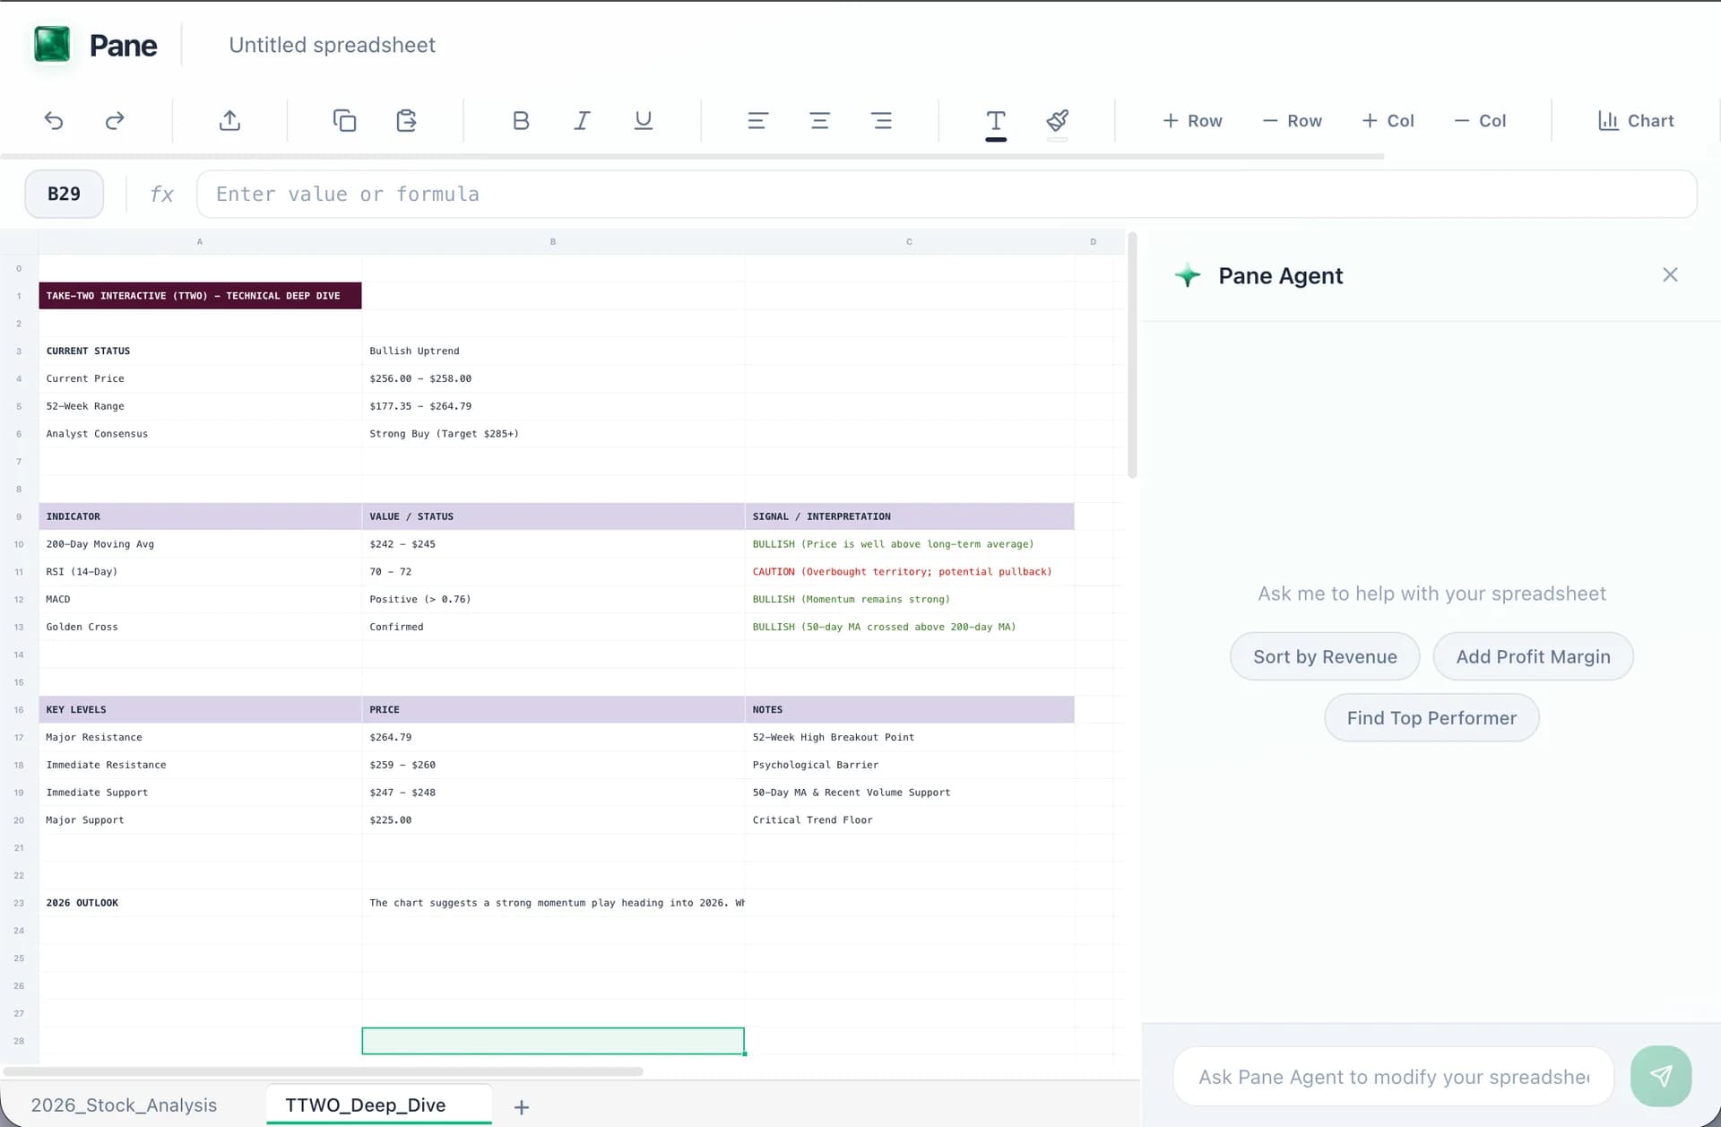Switch to the 2026_Stock_Analysis sheet tab
This screenshot has height=1127, width=1721.
125,1105
